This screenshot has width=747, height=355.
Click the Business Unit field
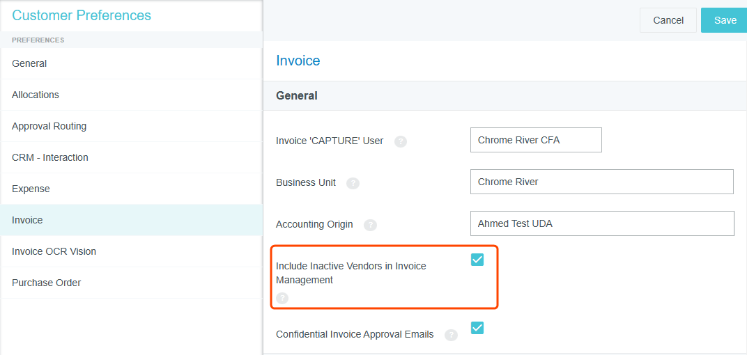point(601,182)
